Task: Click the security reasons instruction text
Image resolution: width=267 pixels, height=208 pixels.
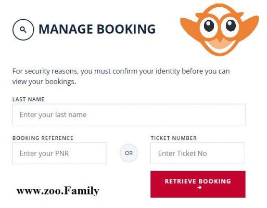Action: pyautogui.click(x=121, y=76)
